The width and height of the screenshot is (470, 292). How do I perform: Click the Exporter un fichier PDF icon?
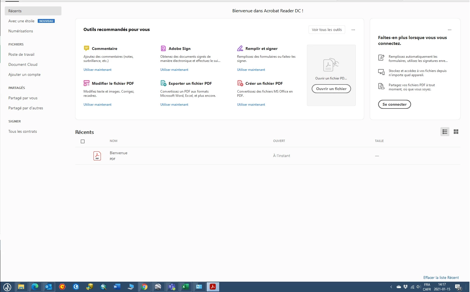163,83
